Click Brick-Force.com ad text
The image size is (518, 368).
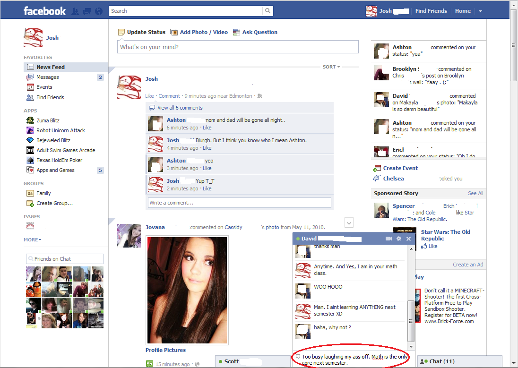point(454,306)
